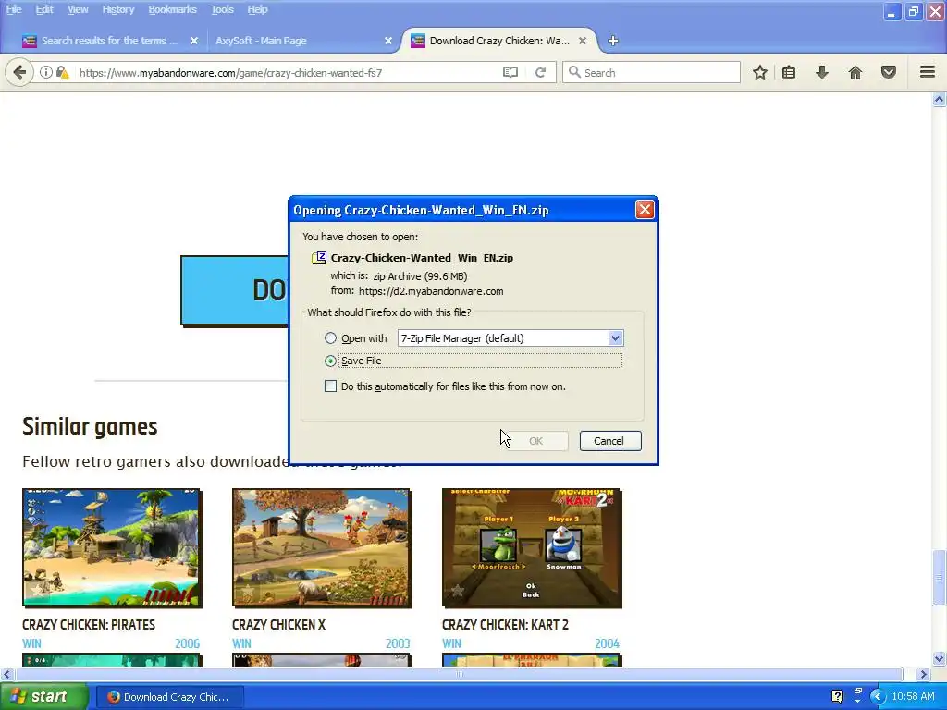947x710 pixels.
Task: Click Crazy Chicken X thumbnail
Action: click(322, 547)
